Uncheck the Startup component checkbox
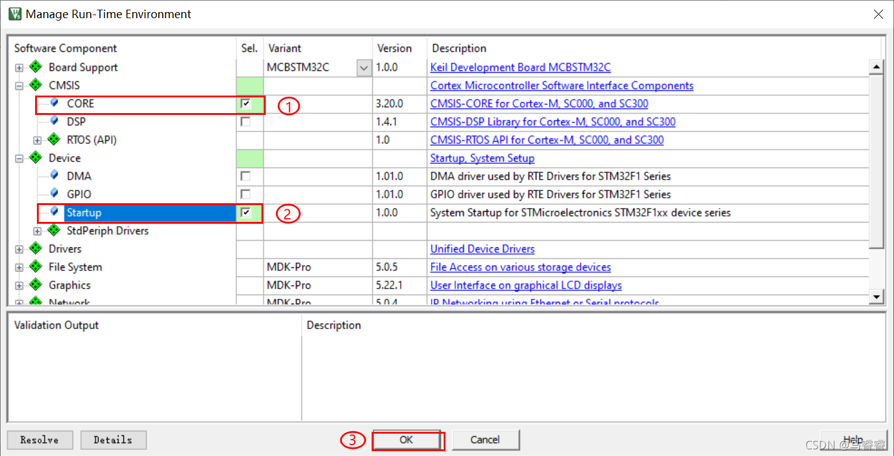894x456 pixels. 245,212
